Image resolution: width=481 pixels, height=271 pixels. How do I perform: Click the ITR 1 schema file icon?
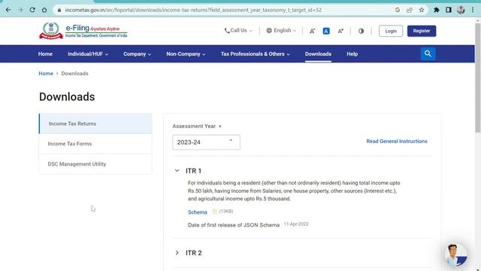point(214,212)
